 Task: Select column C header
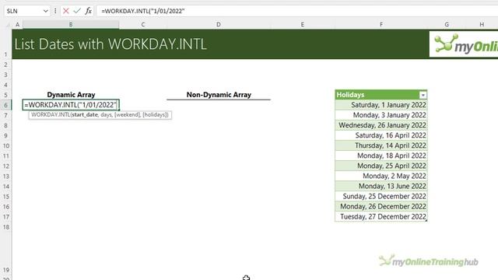[143, 24]
